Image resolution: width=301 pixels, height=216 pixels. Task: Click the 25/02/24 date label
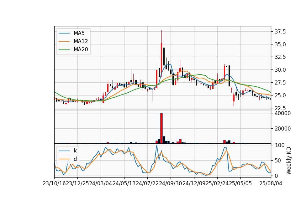(x=217, y=183)
